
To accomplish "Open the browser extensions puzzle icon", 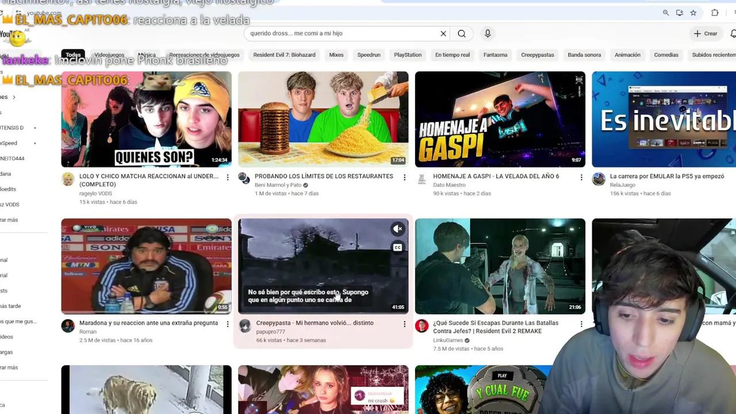I will coord(715,13).
